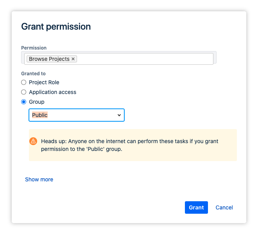The height and width of the screenshot is (234, 258).
Task: Choose the Application access radio button
Action: pos(24,92)
